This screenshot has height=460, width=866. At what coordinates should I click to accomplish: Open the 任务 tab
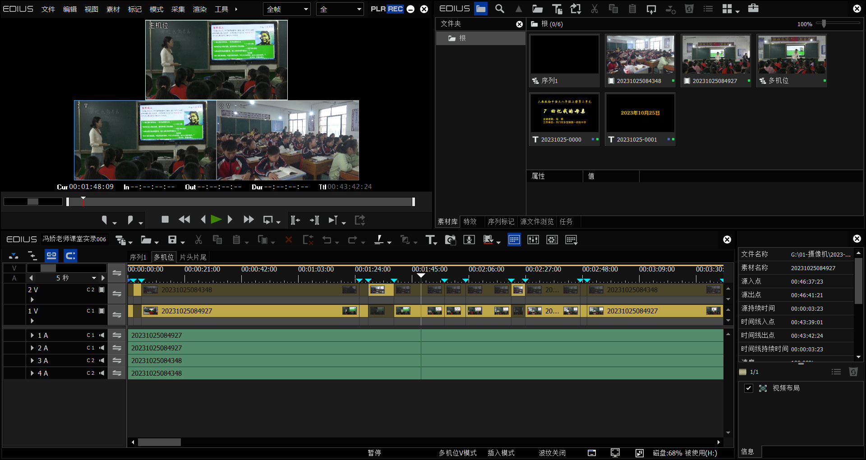click(566, 221)
